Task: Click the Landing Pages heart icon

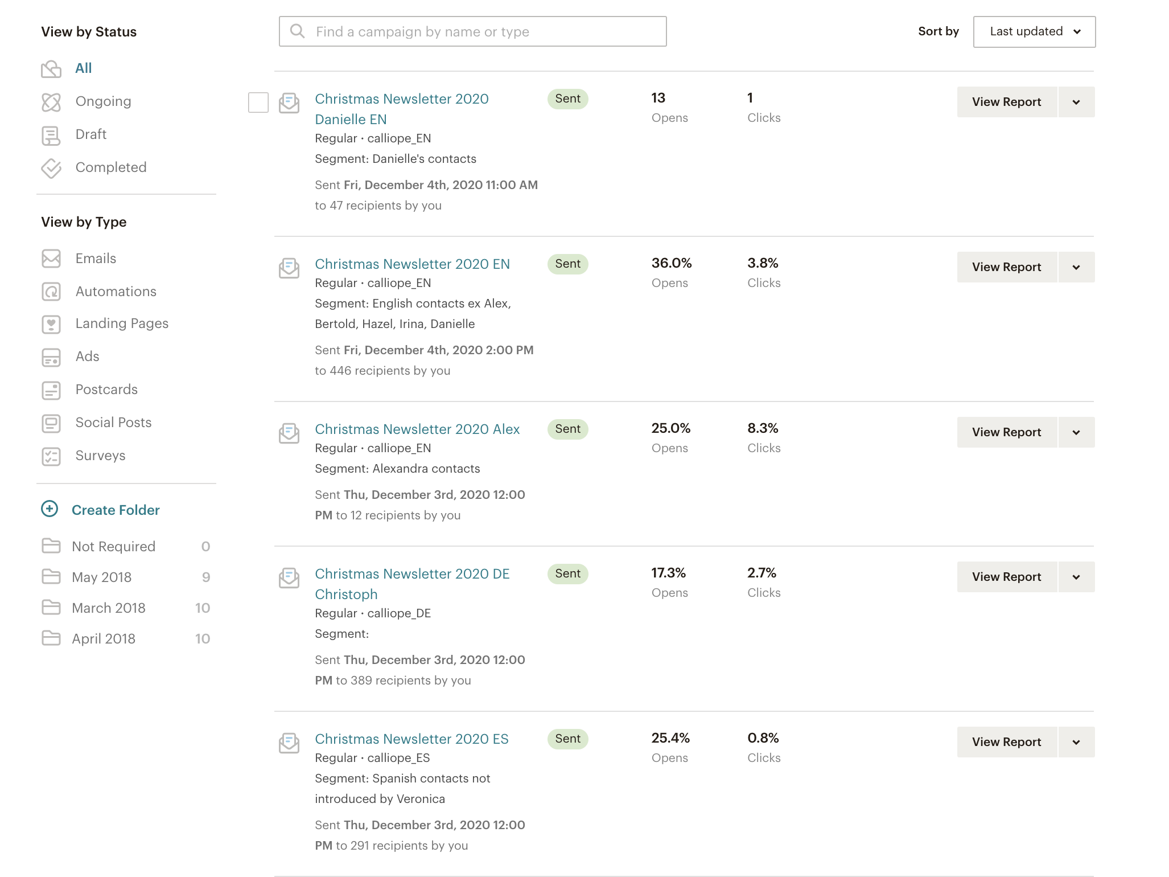Action: pos(51,324)
